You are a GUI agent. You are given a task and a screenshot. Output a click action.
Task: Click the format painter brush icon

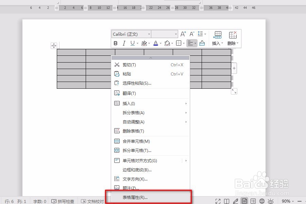[202, 43]
